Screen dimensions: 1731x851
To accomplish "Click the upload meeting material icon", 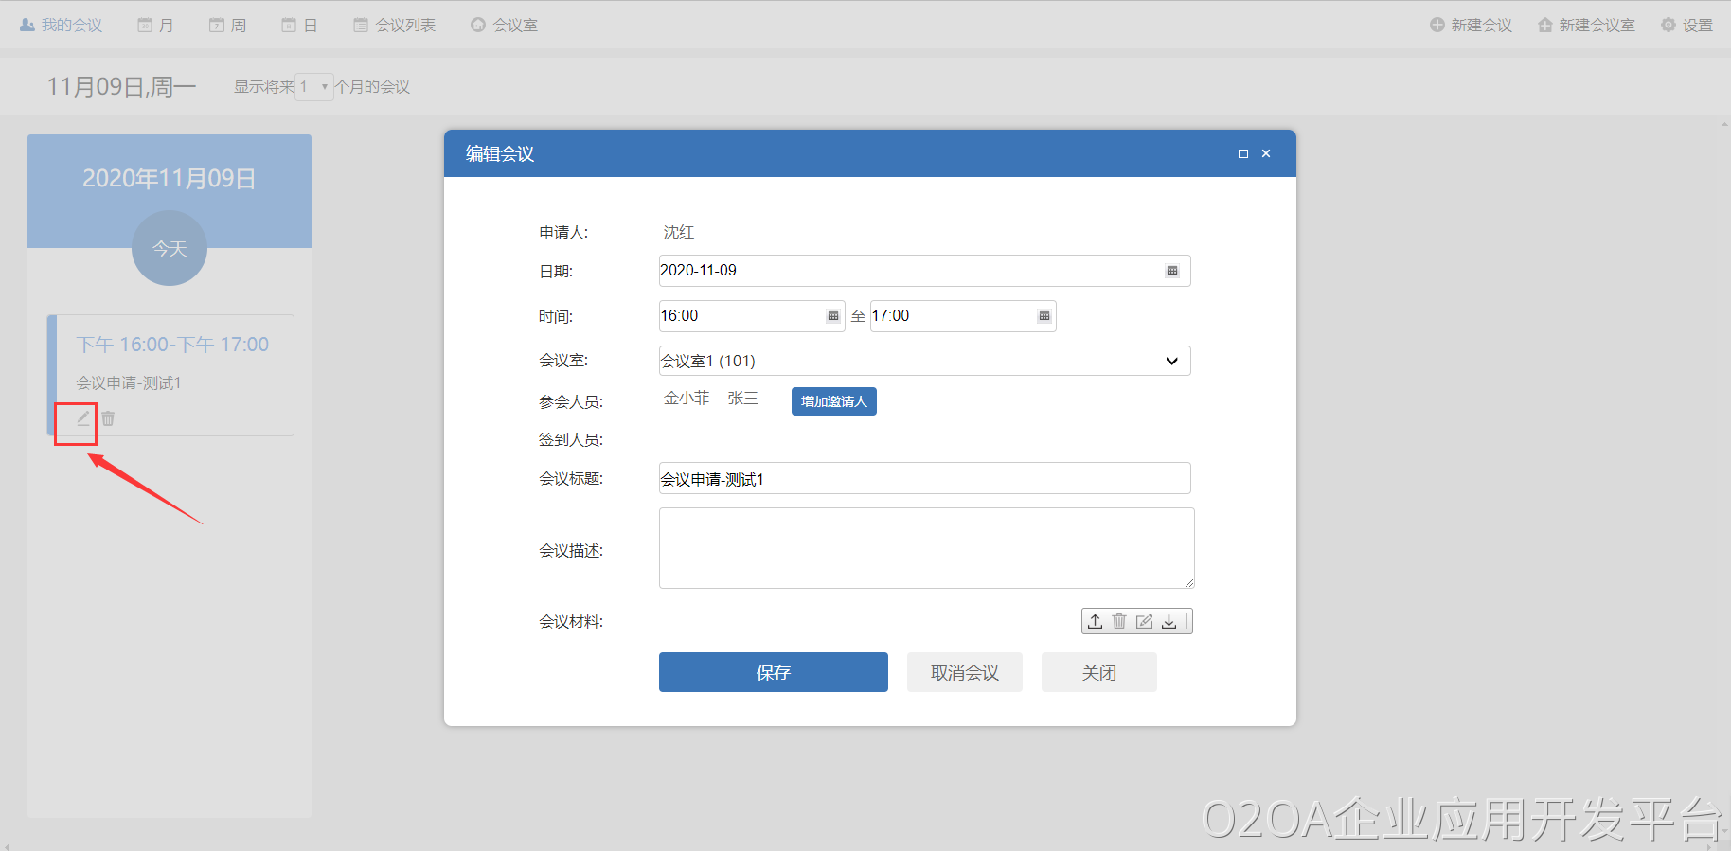I will 1095,621.
